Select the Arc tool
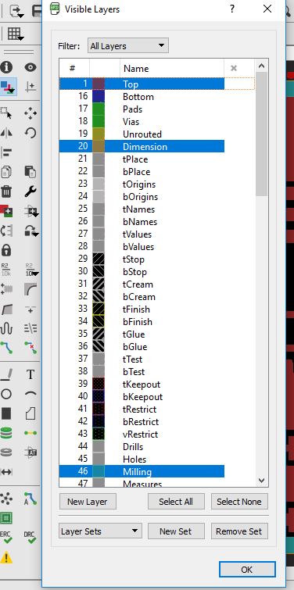 click(x=30, y=394)
